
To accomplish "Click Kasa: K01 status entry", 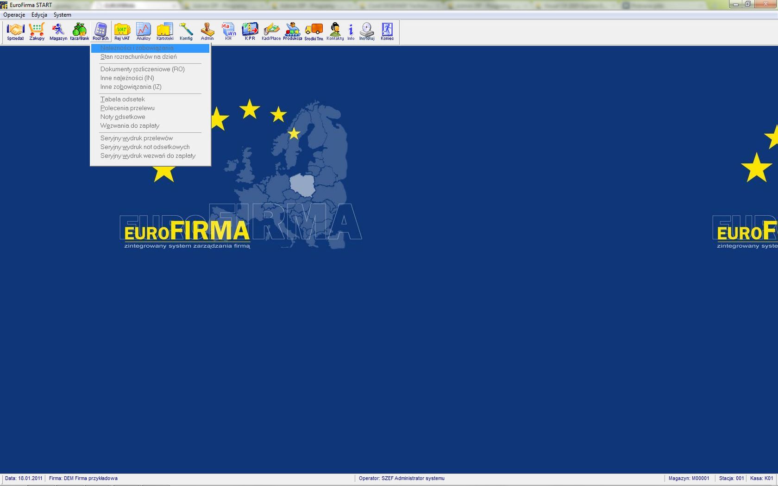I will [761, 479].
